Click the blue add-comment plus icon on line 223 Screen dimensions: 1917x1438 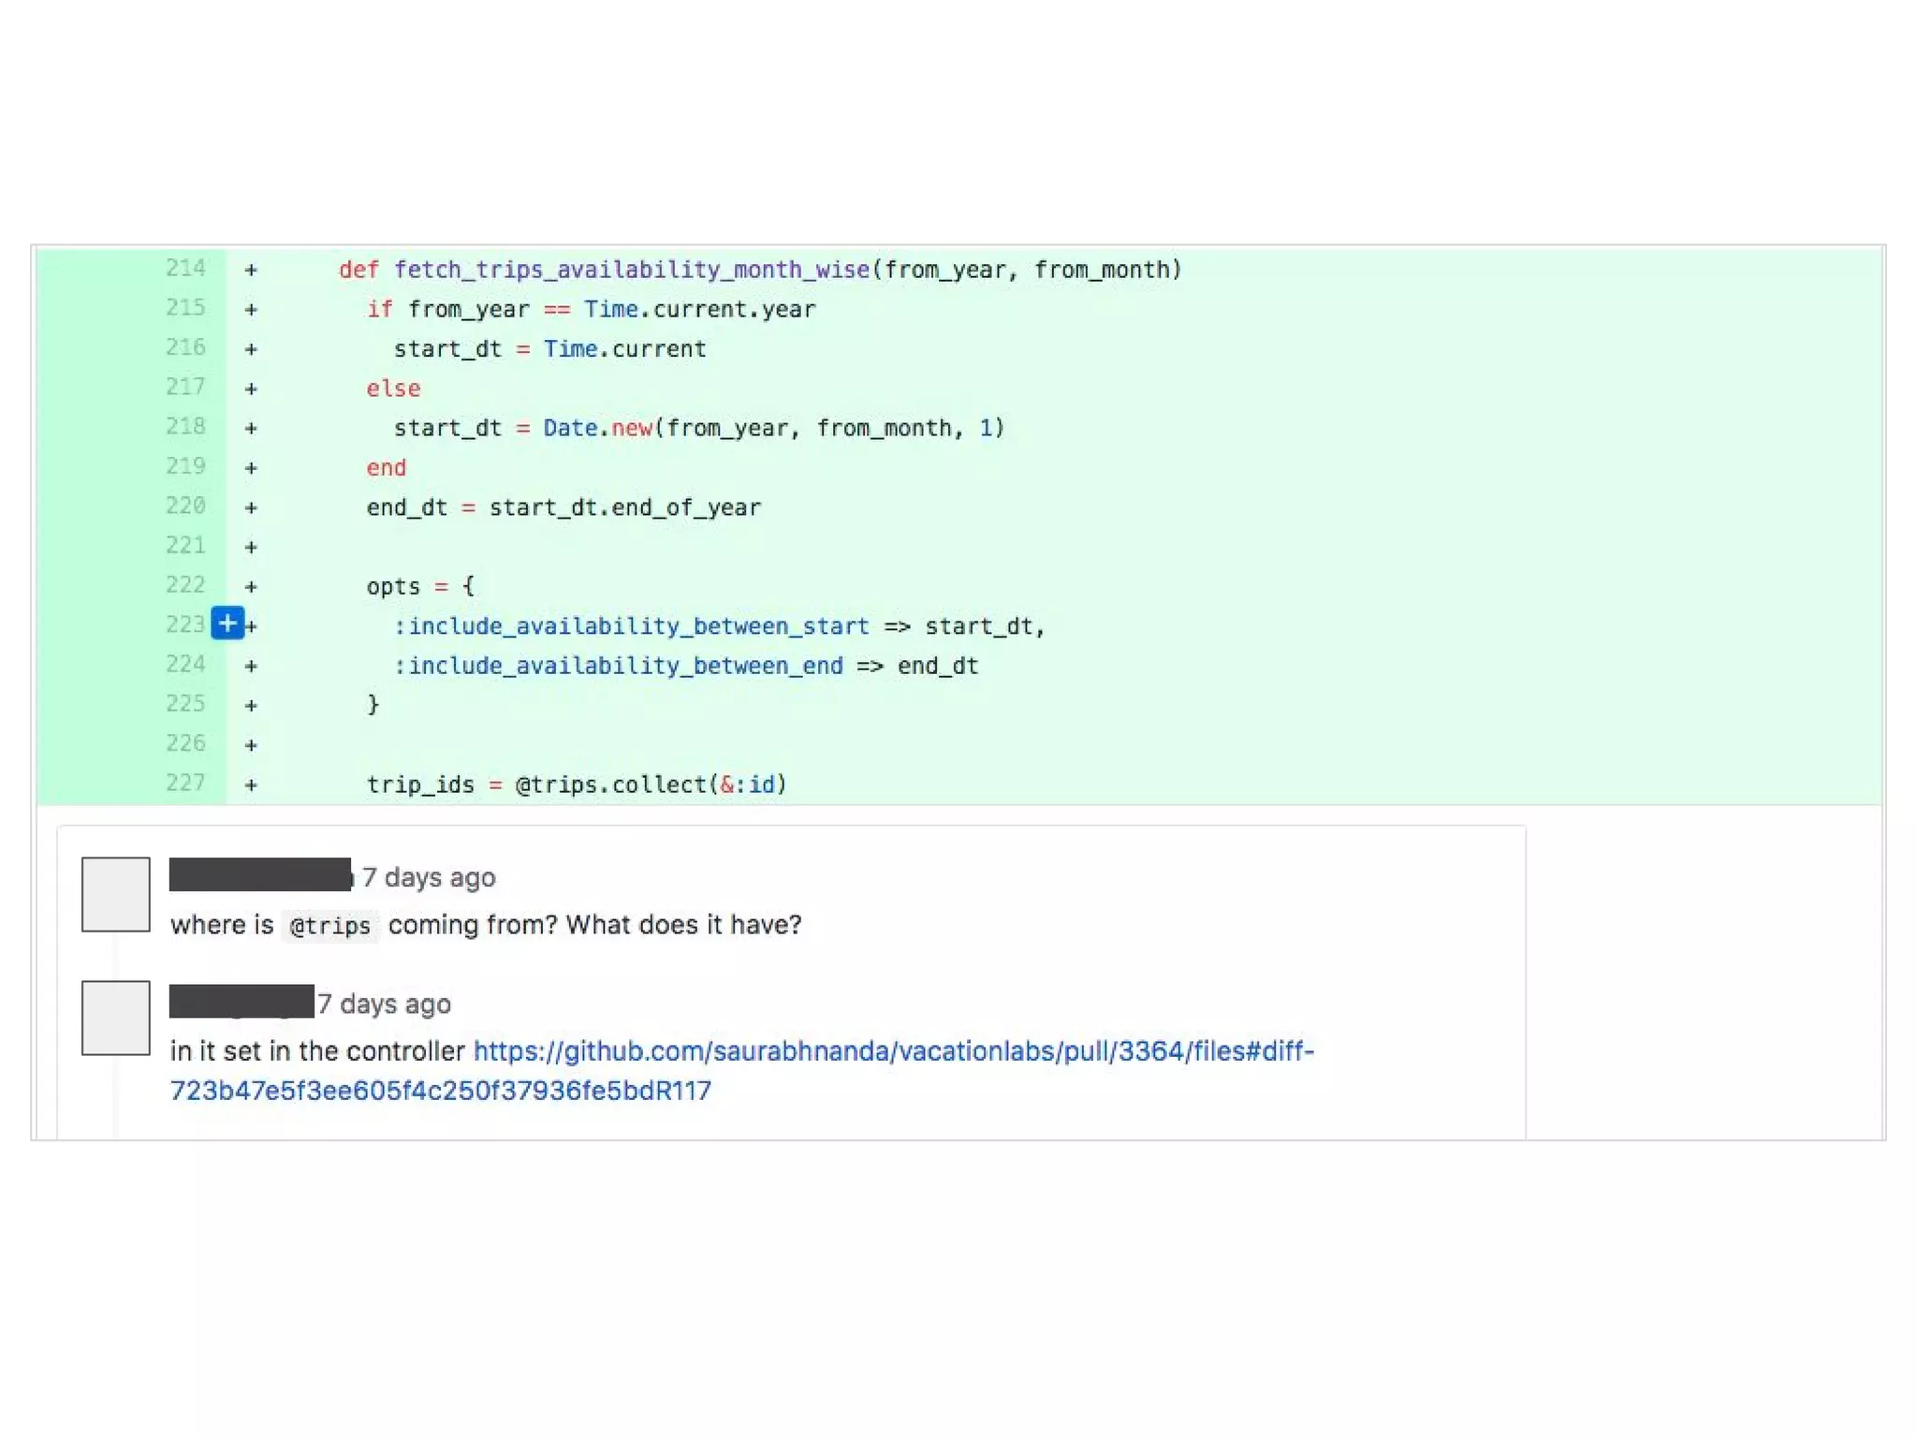pyautogui.click(x=227, y=624)
